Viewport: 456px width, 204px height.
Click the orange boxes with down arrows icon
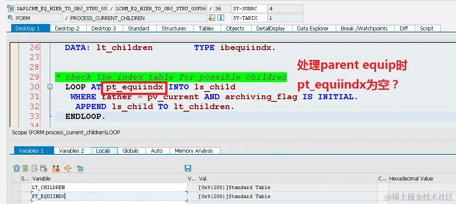[56, 169]
